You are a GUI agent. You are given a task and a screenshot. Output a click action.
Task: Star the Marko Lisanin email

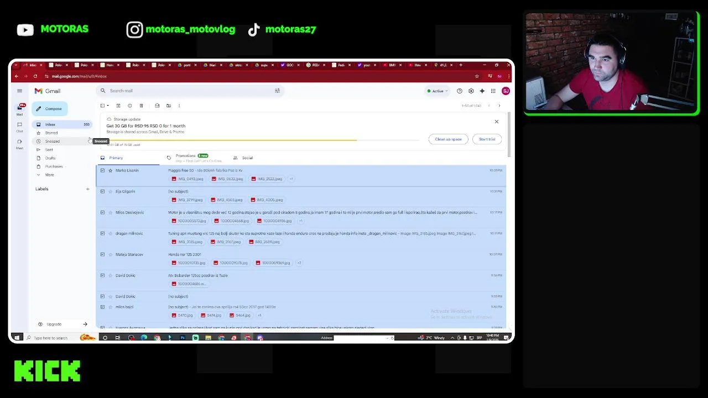110,170
